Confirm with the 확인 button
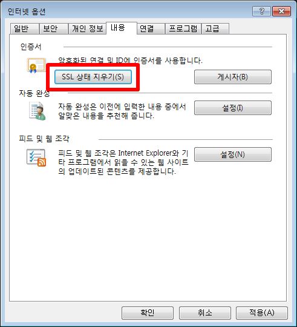Image resolution: width=297 pixels, height=327 pixels. 148,313
